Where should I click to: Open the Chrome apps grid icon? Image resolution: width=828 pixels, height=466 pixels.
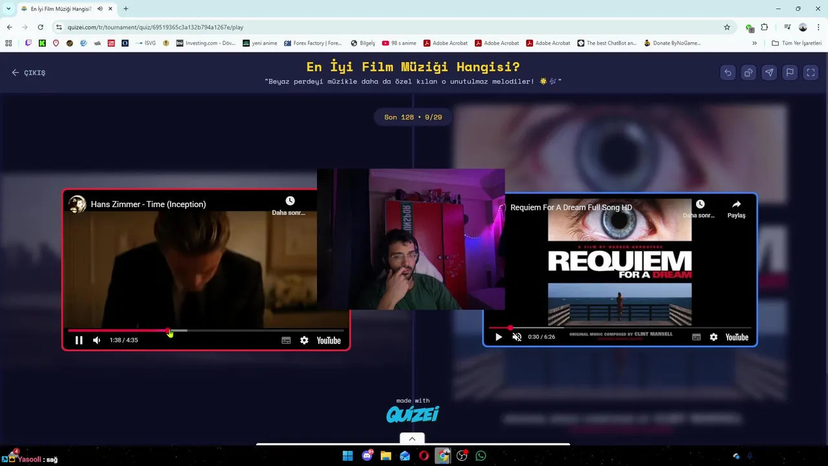click(x=8, y=43)
